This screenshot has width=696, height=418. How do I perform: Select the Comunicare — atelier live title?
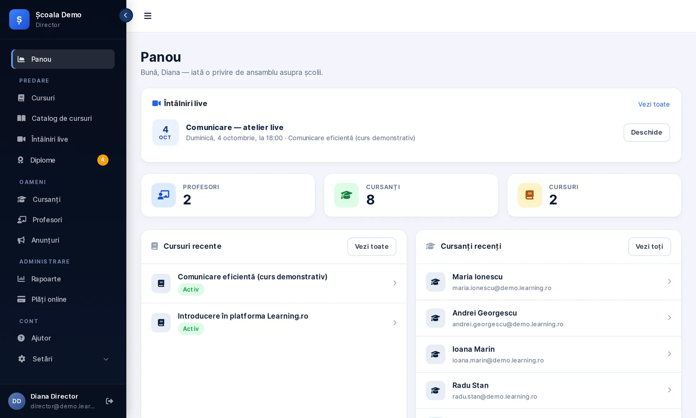(x=235, y=127)
